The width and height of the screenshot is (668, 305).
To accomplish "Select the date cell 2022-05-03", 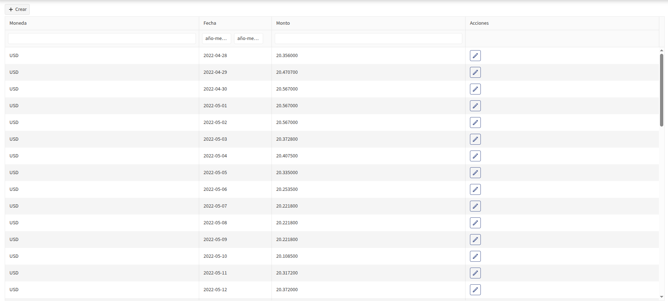I will pos(215,139).
